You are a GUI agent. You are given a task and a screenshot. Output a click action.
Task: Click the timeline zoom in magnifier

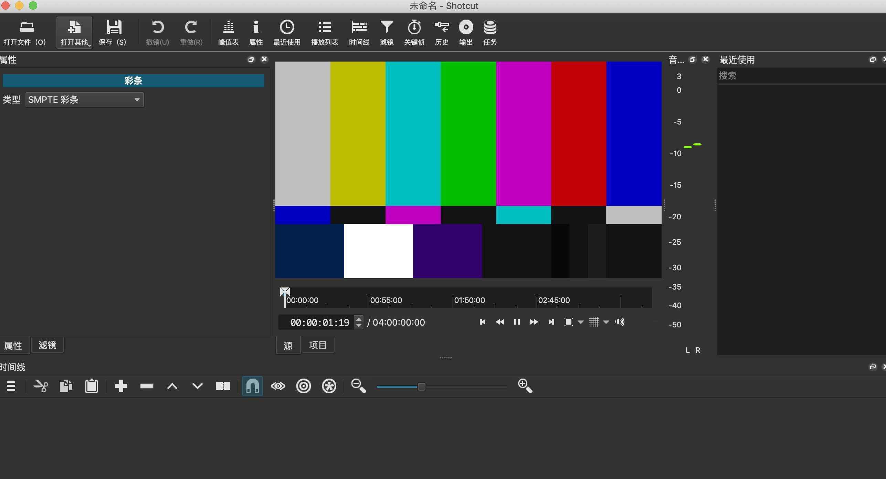point(525,386)
